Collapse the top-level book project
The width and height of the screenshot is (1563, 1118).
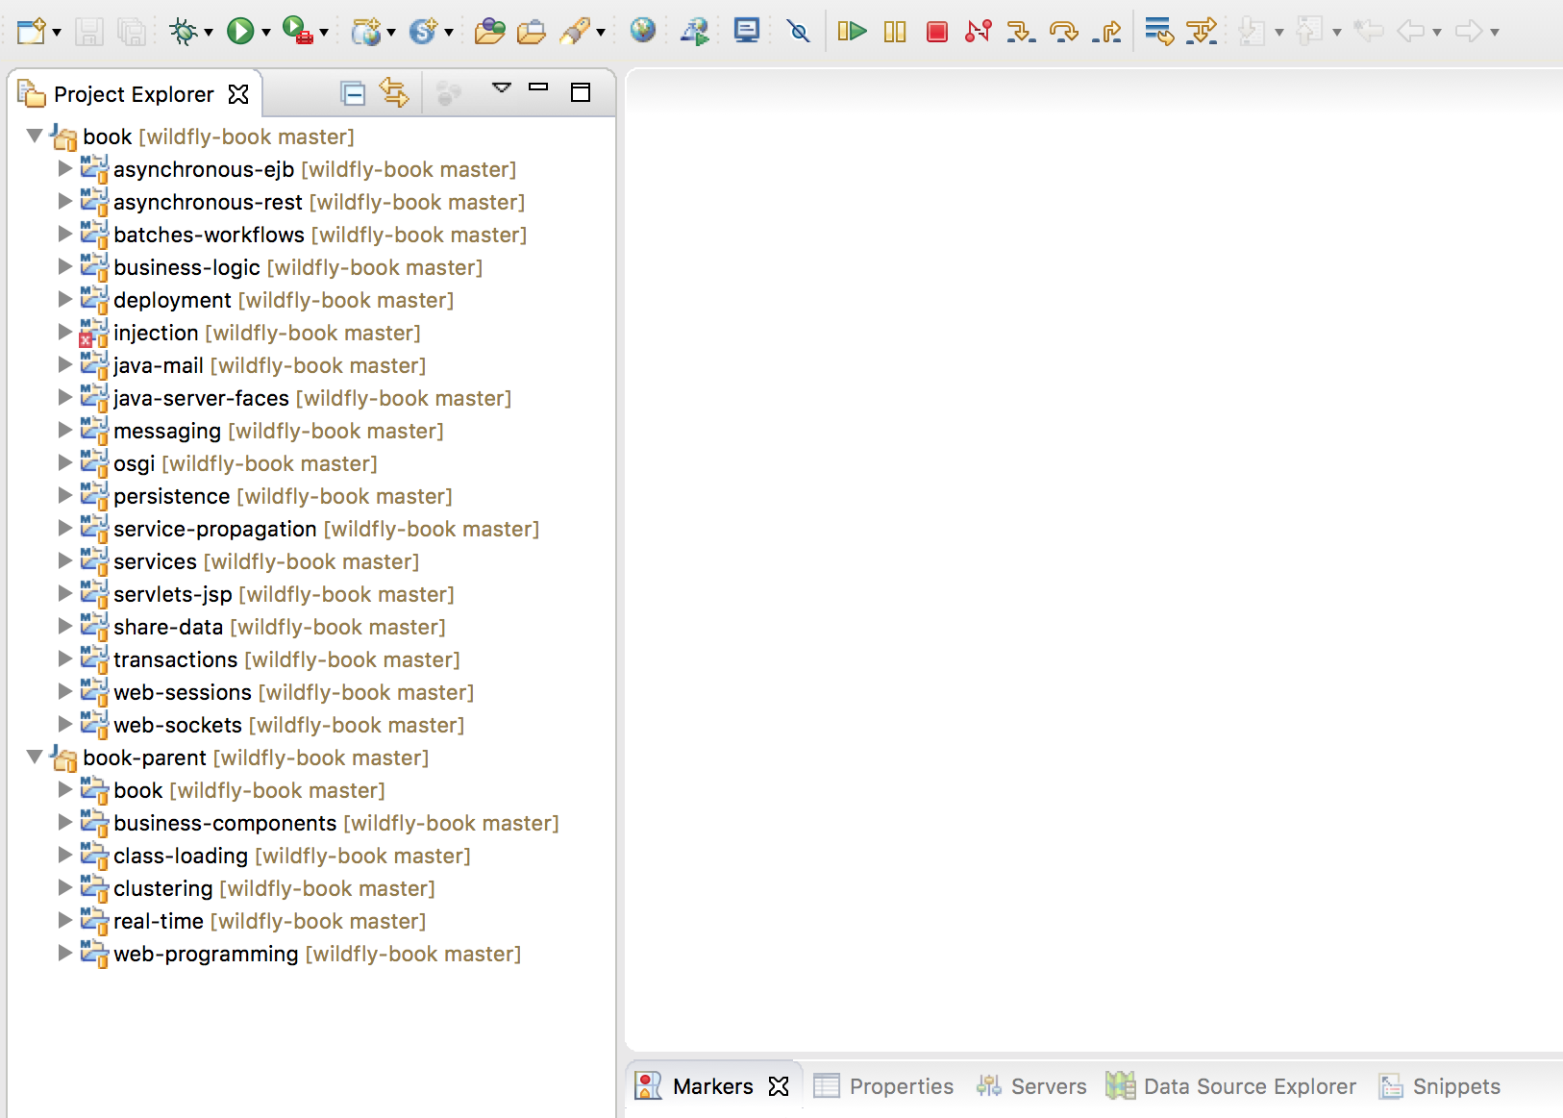[35, 136]
